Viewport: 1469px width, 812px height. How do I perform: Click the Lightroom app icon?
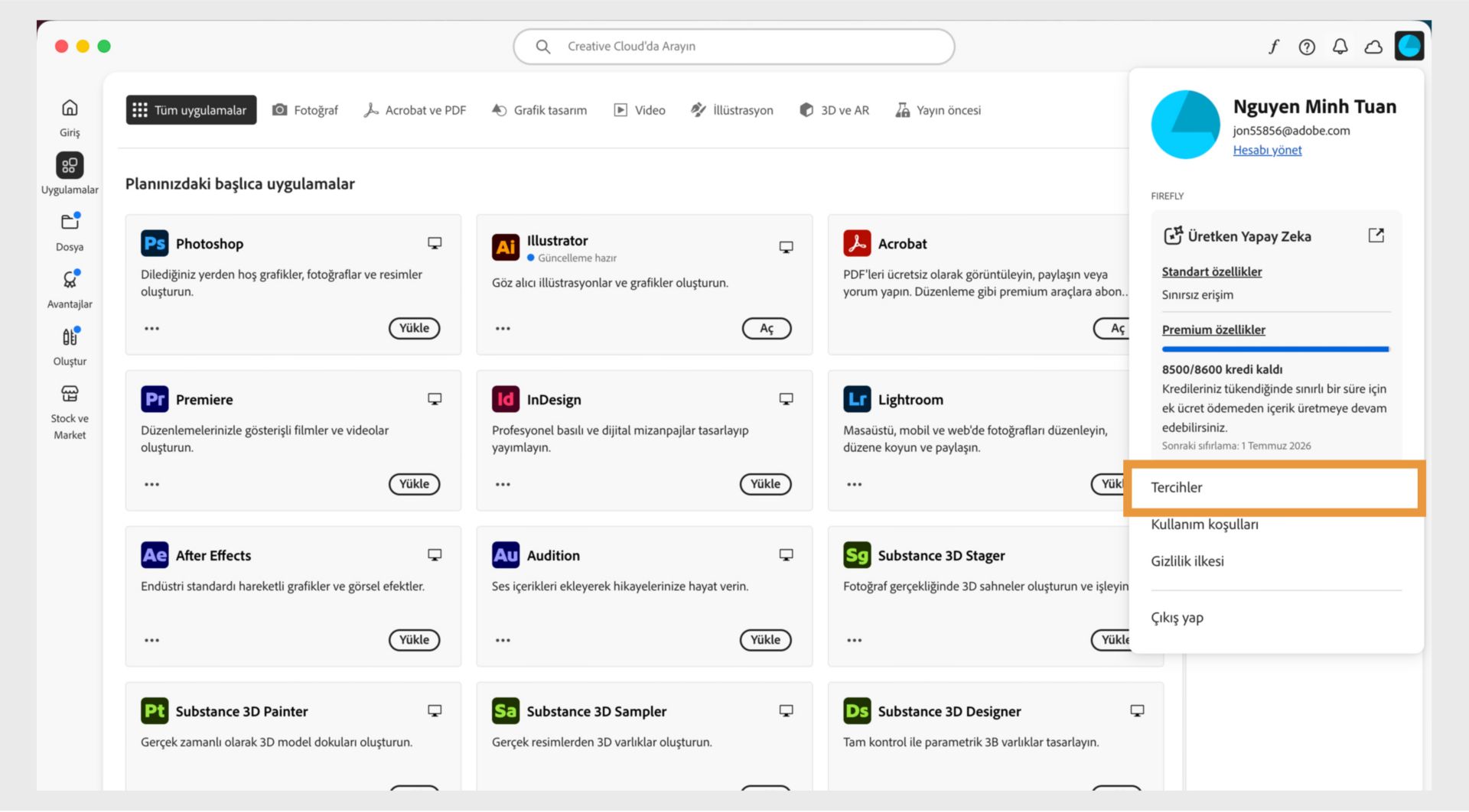[x=857, y=399]
